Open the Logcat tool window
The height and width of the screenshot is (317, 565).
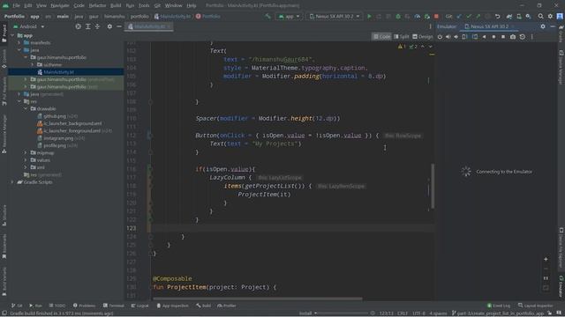coord(139,306)
